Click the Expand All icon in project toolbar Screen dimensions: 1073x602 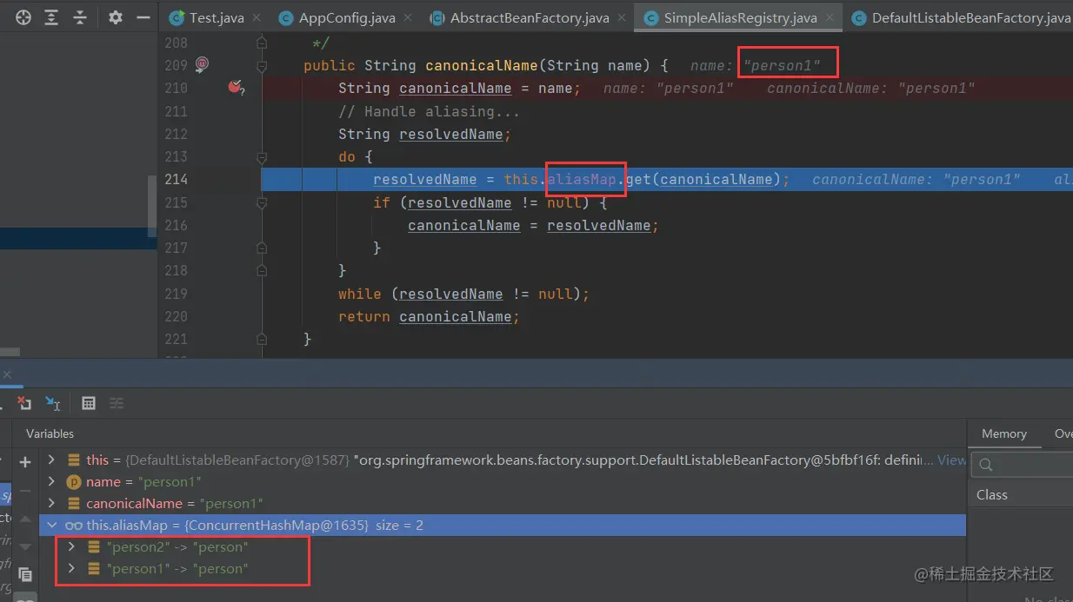coord(51,17)
